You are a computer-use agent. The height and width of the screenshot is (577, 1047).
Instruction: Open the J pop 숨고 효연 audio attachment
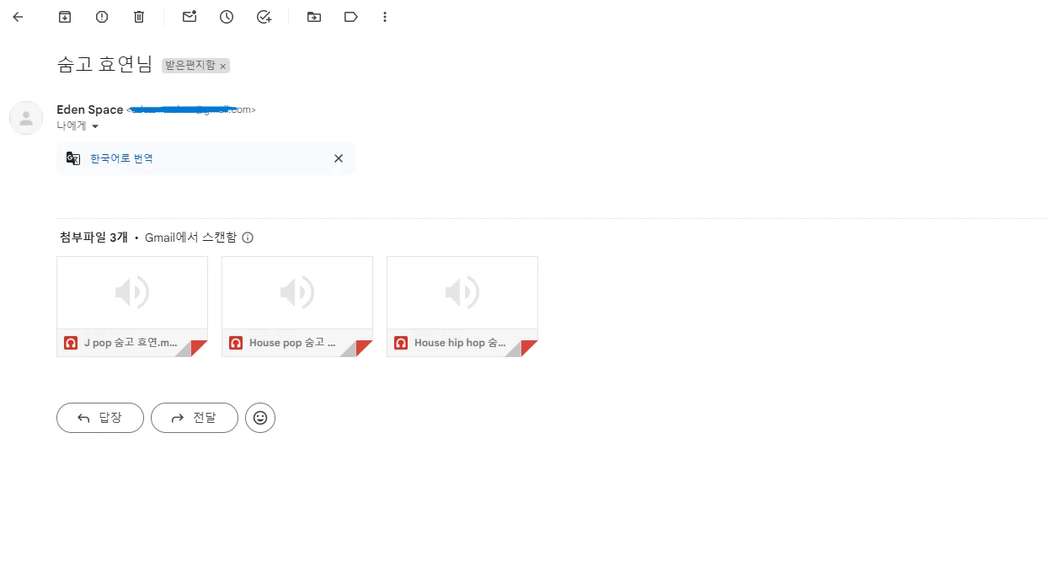coord(132,307)
